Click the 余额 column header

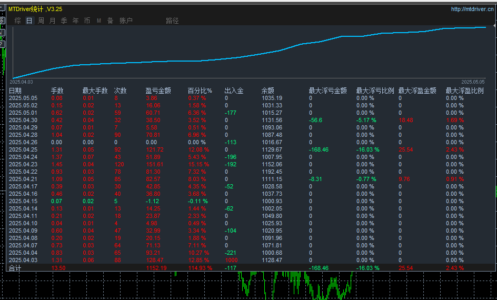click(267, 91)
